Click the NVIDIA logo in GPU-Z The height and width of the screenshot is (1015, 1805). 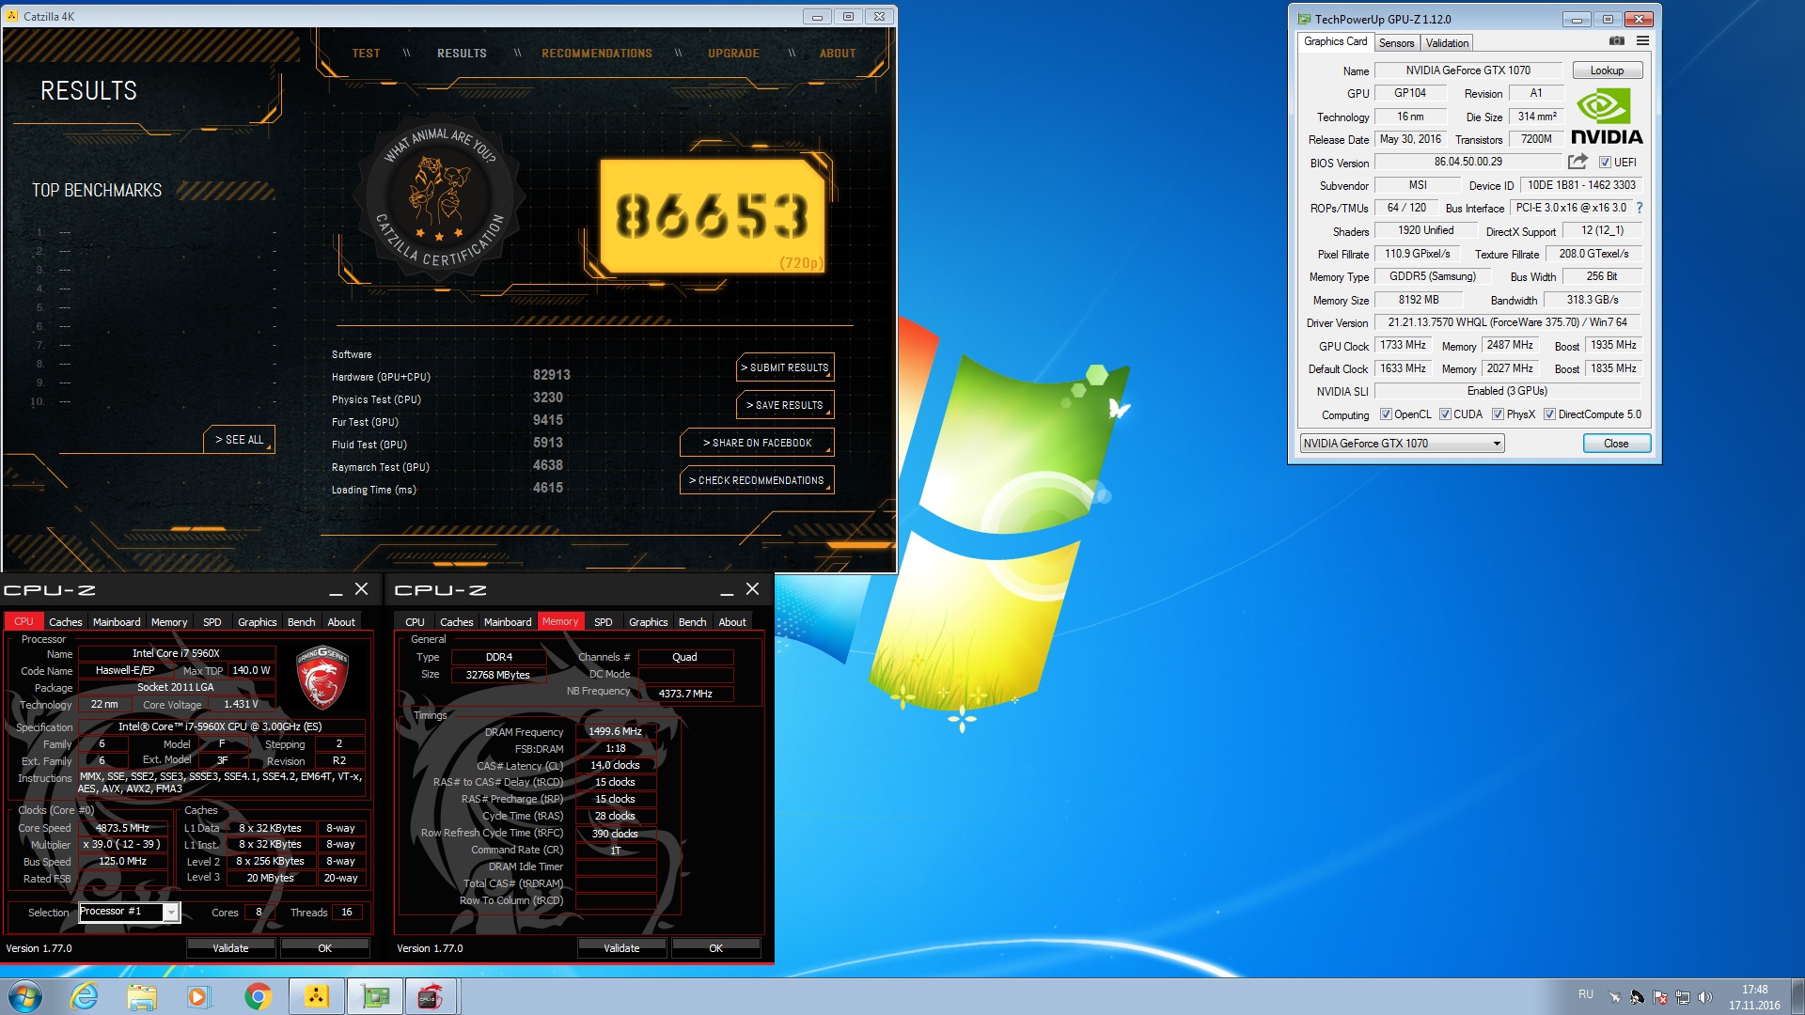click(1607, 117)
